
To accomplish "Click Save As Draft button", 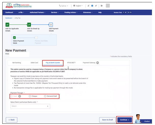I will point(107,120).
